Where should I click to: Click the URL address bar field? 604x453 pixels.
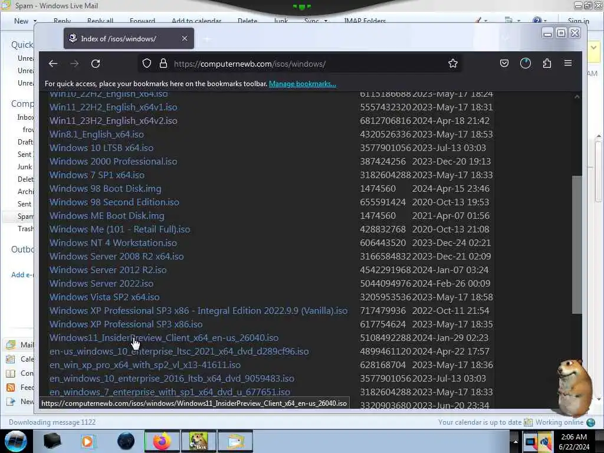tap(300, 64)
